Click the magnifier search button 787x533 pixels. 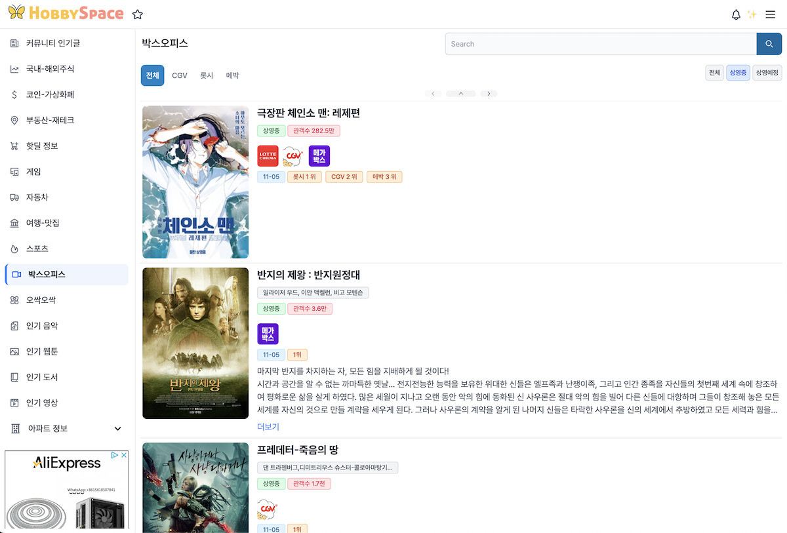769,44
